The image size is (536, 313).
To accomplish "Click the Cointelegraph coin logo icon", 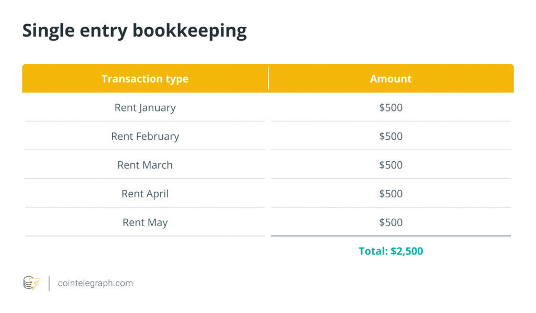I will tap(31, 283).
